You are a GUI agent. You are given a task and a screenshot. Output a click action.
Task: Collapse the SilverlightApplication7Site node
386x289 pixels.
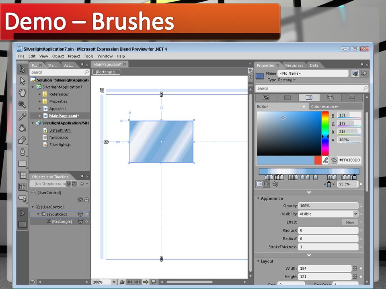33,123
